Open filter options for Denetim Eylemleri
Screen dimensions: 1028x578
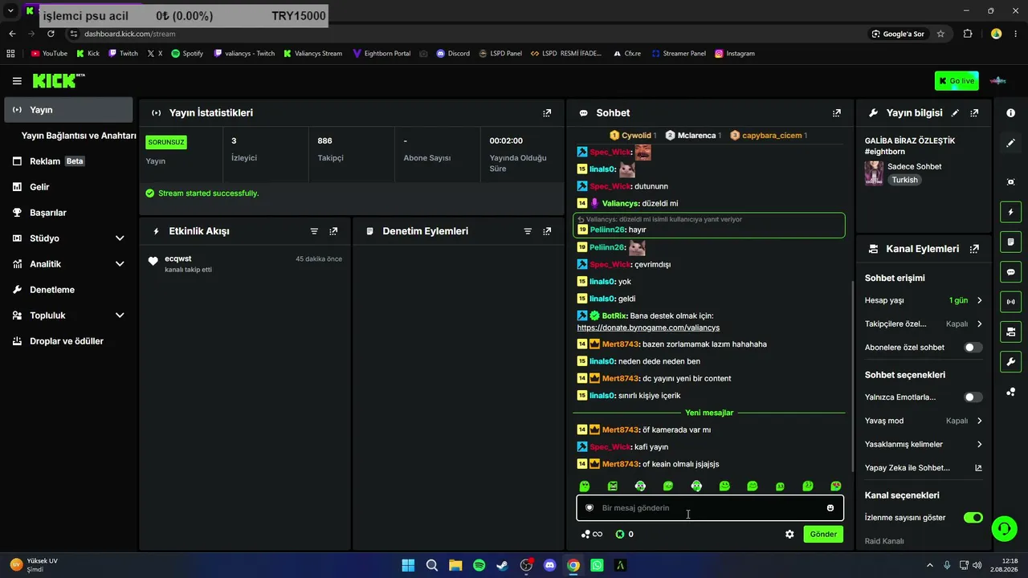click(x=528, y=231)
